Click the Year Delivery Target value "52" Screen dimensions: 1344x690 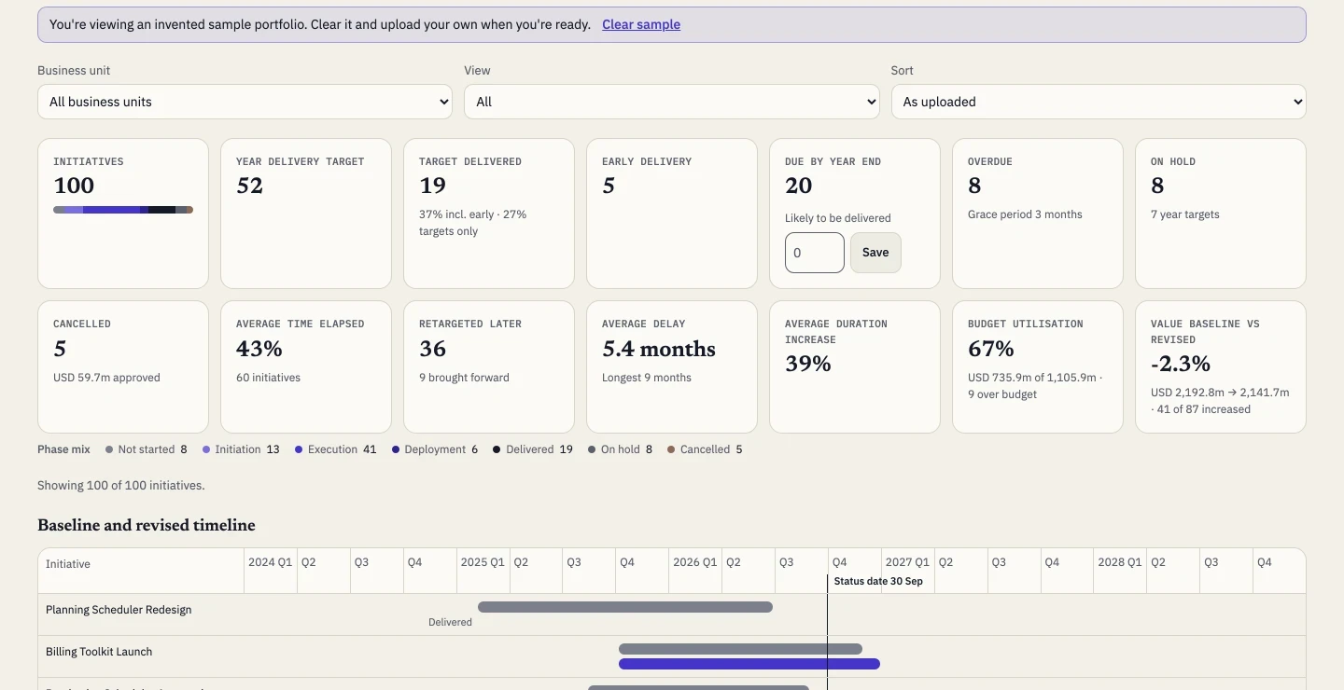tap(250, 186)
